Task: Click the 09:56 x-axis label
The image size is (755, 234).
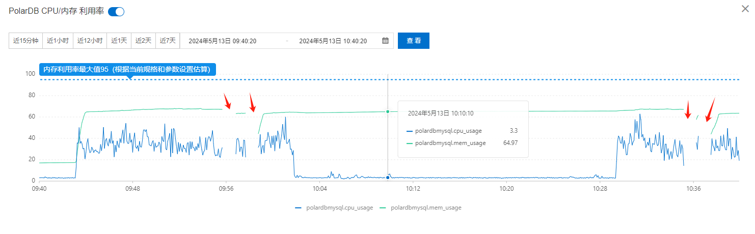Action: coord(226,188)
